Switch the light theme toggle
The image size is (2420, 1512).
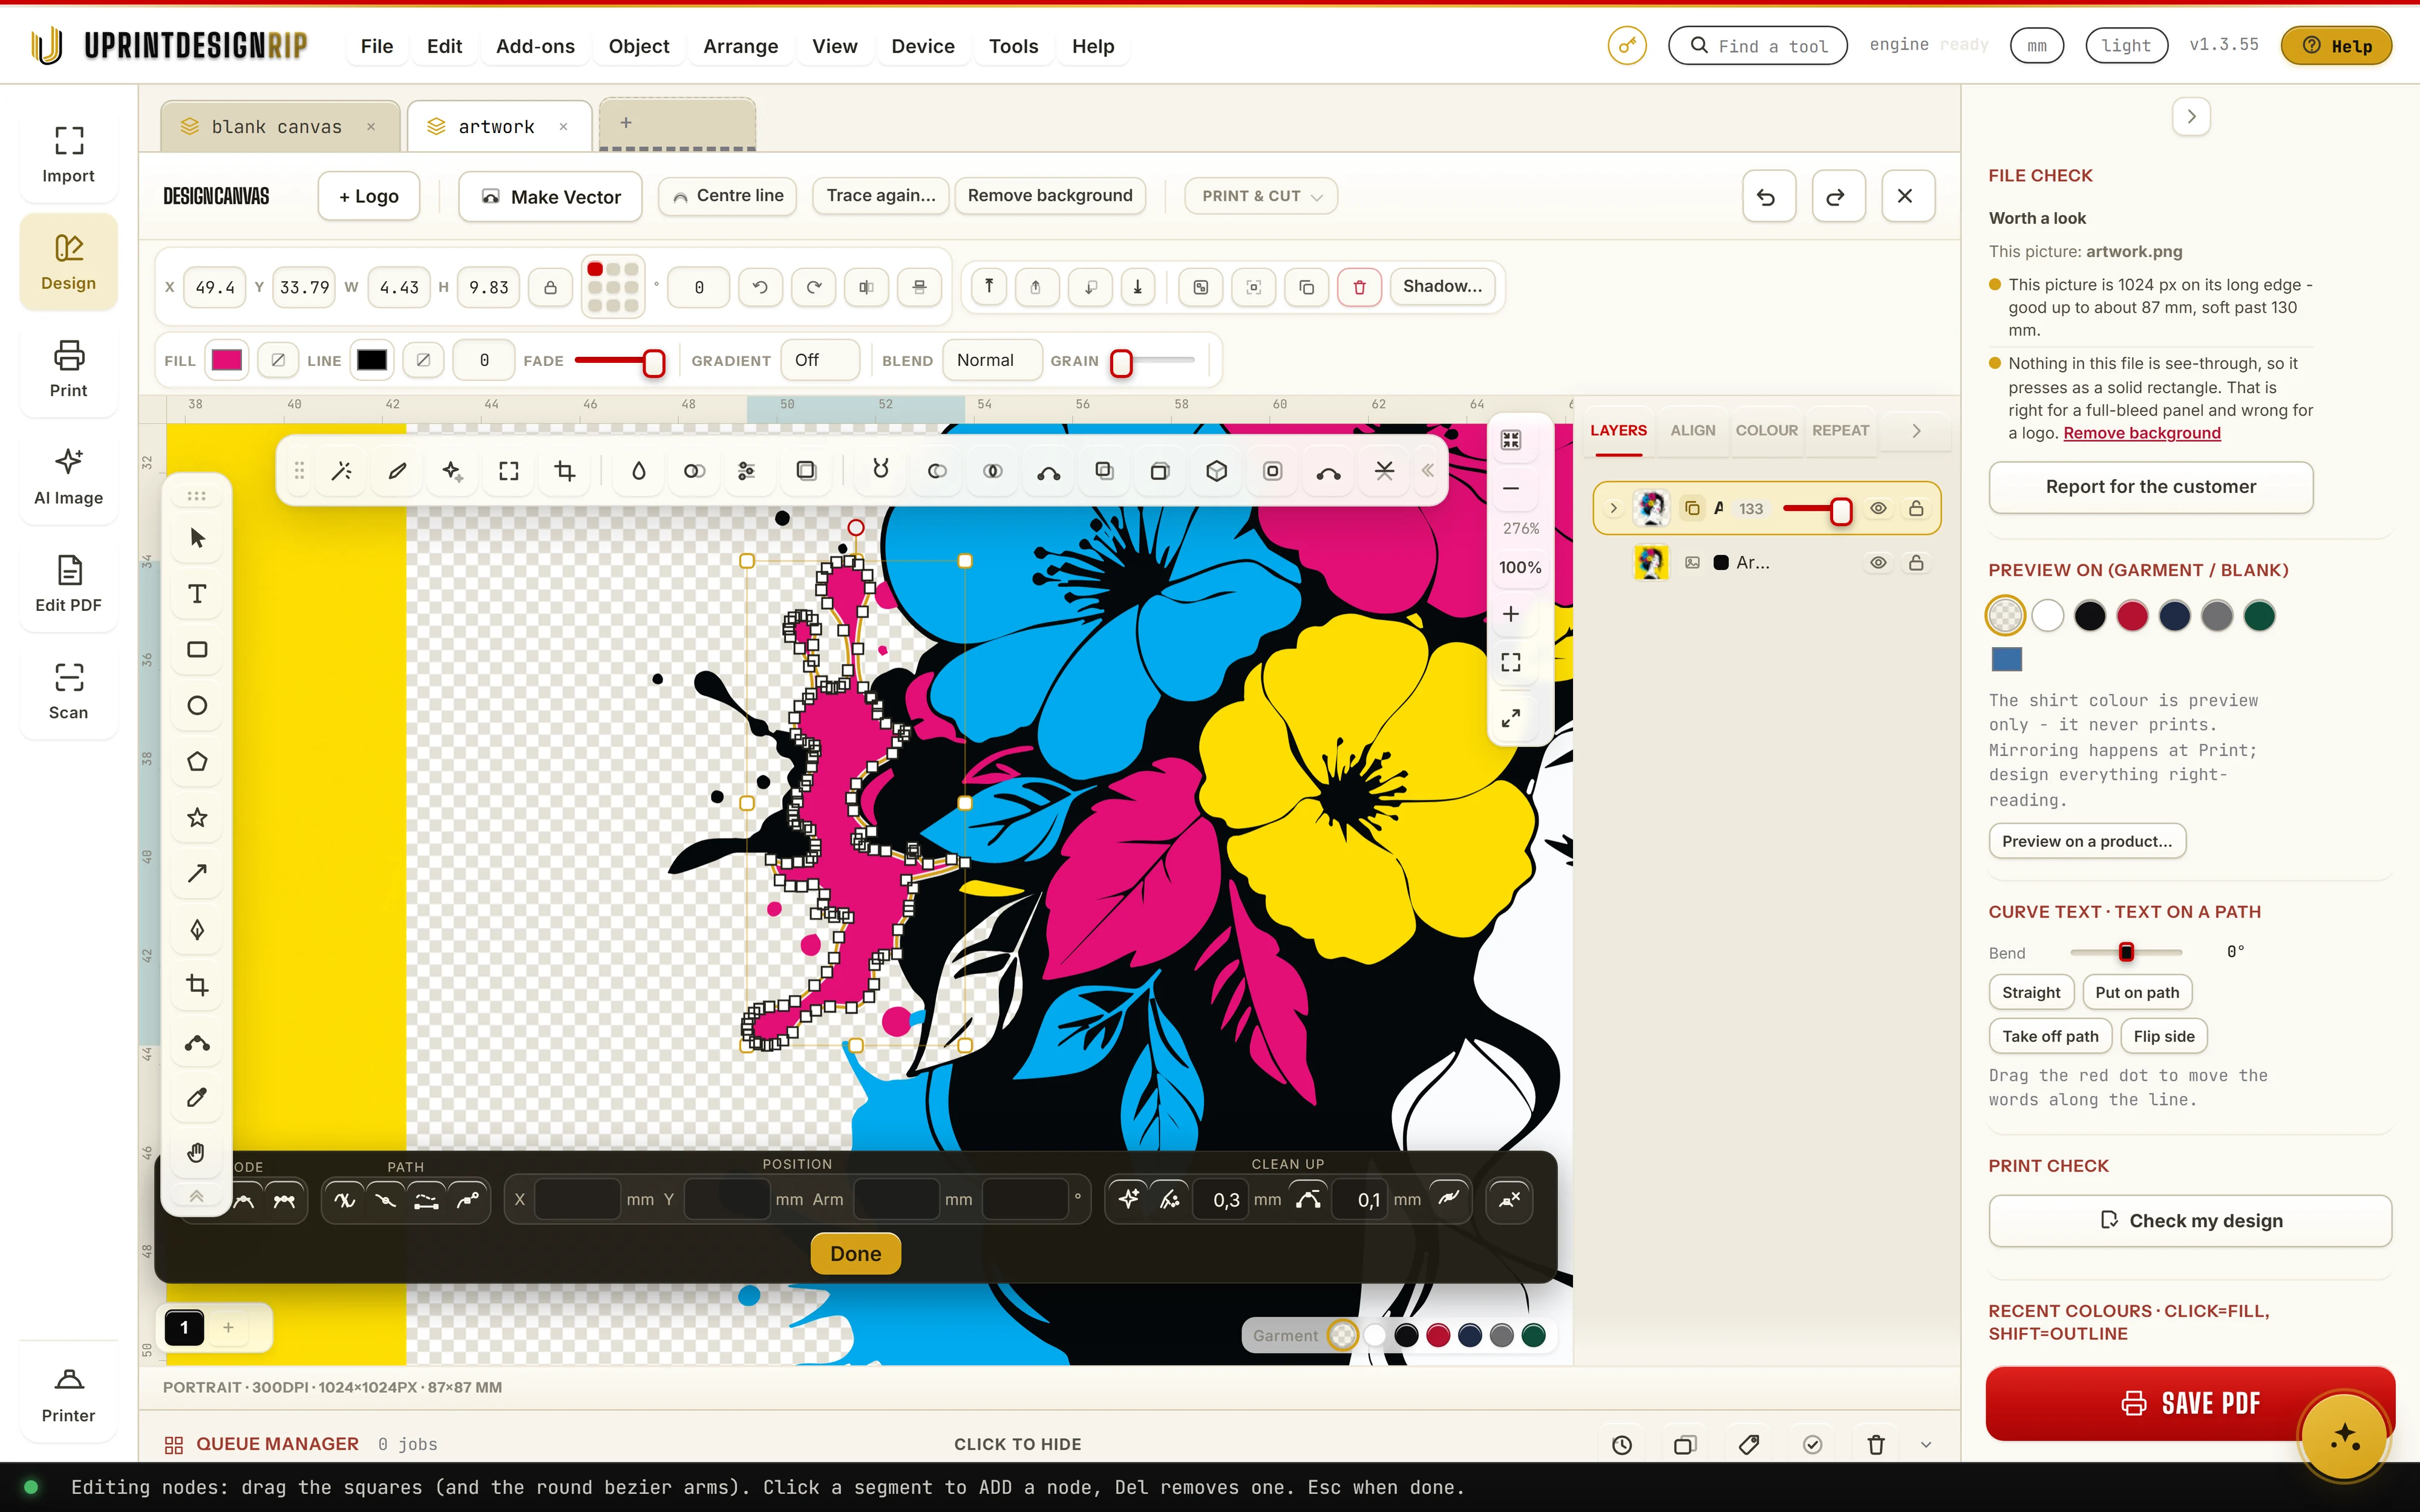pos(2126,45)
